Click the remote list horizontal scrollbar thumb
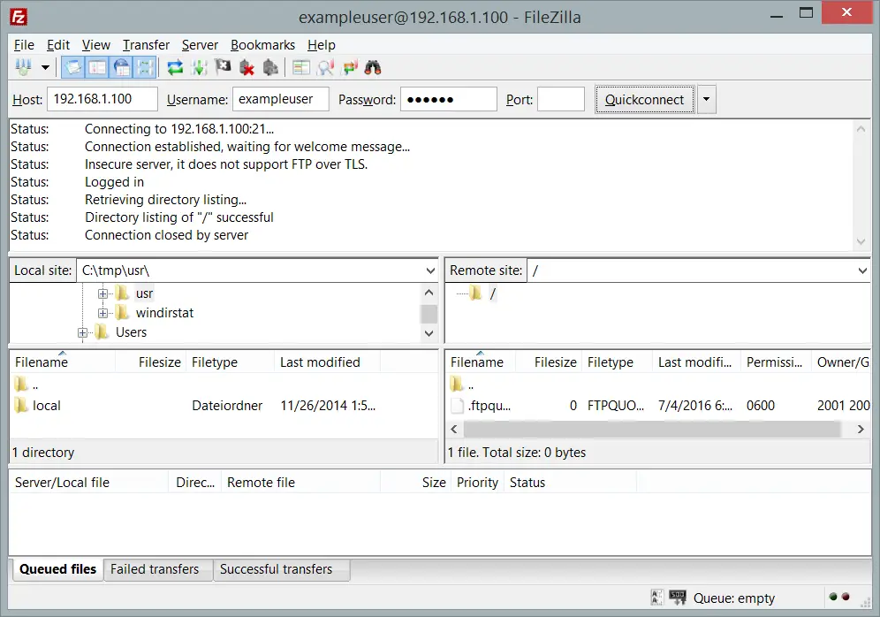Image resolution: width=880 pixels, height=617 pixels. tap(652, 430)
